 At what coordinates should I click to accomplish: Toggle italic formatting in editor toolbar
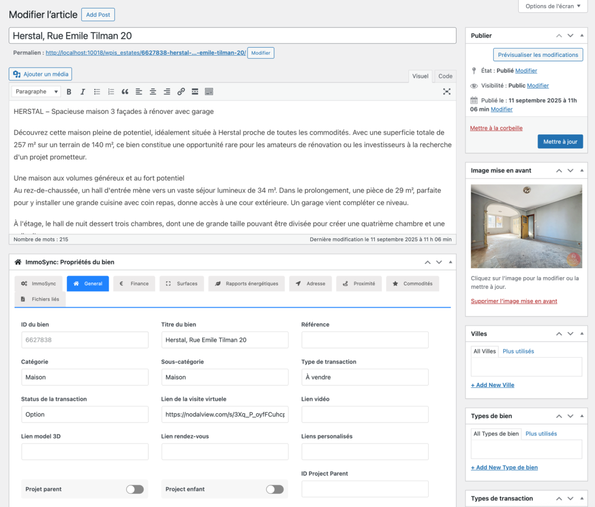(83, 91)
